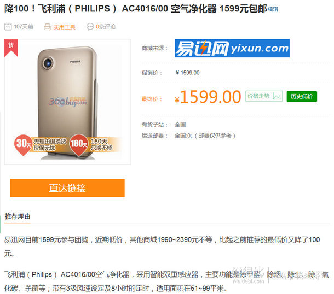This screenshot has width=334, height=294.
Task: Click the 促销价 ¥1599.00 value
Action: 187,73
